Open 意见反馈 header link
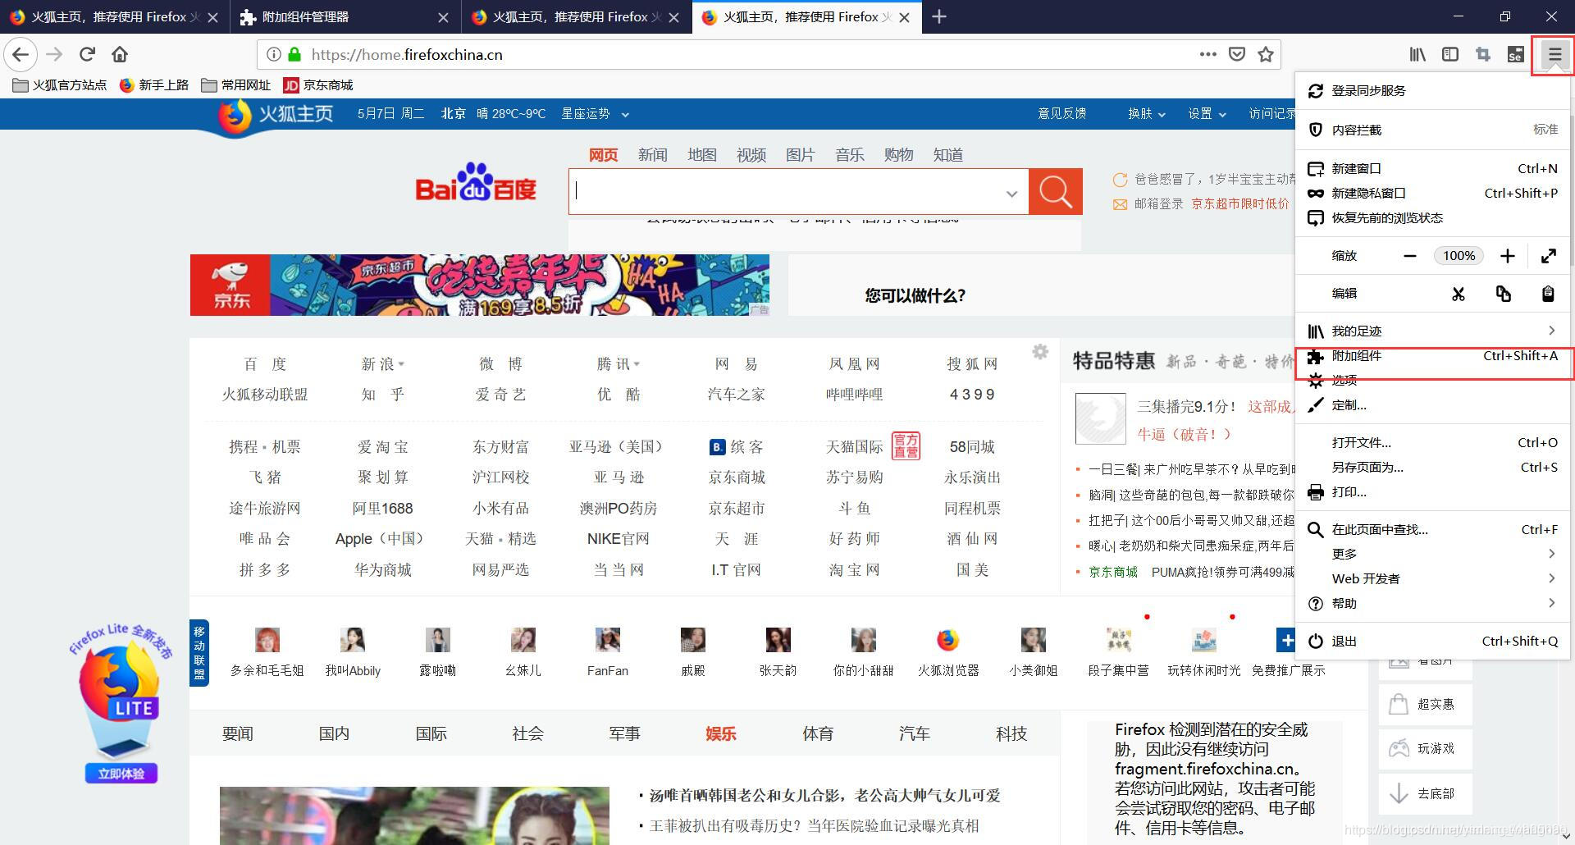Image resolution: width=1575 pixels, height=845 pixels. pos(1061,114)
